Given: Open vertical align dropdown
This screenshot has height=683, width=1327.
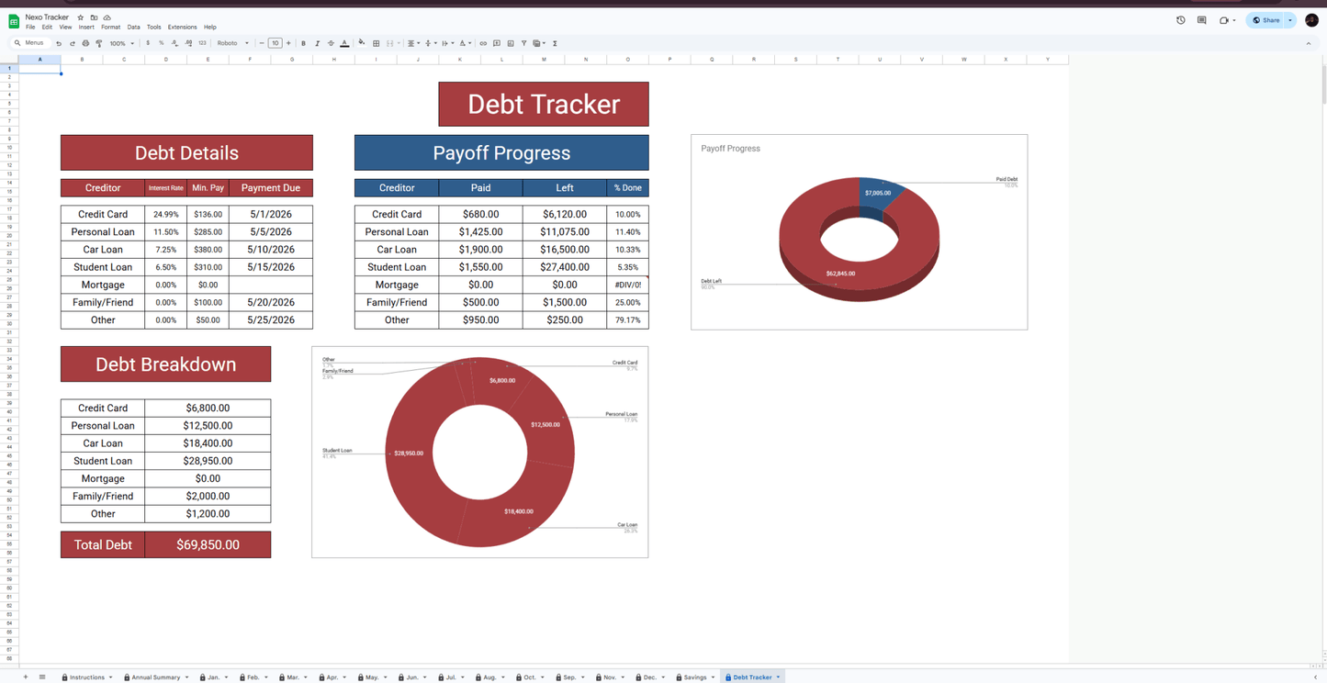Looking at the screenshot, I should point(430,43).
